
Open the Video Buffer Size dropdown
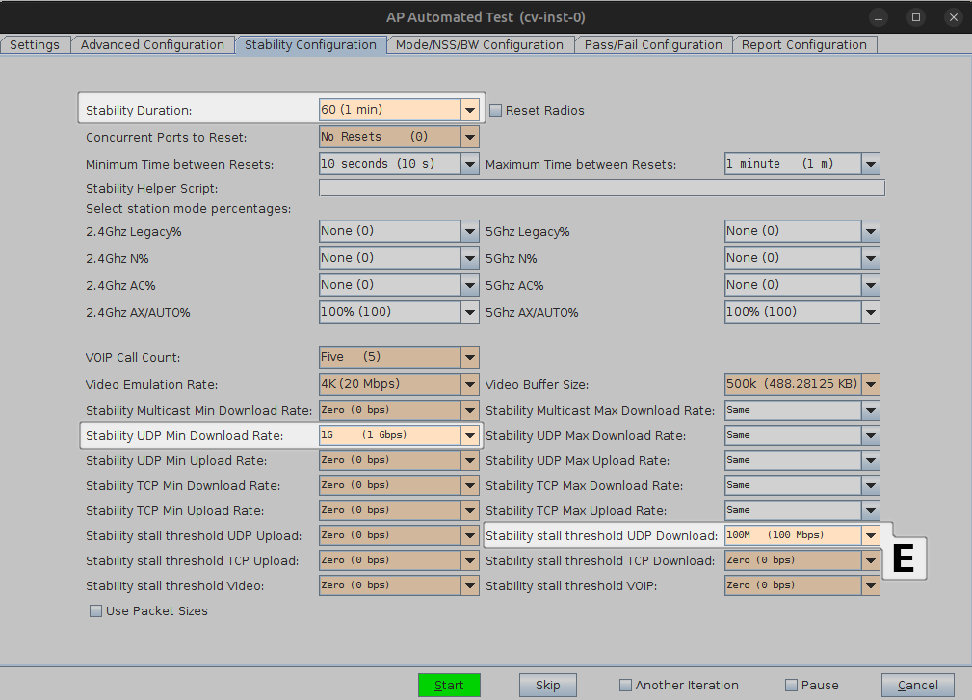pos(871,384)
